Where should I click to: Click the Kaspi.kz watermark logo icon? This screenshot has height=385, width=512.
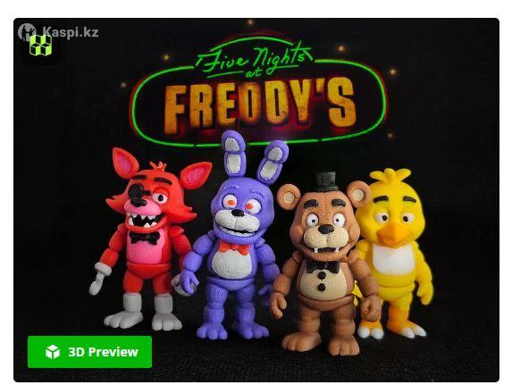27,31
